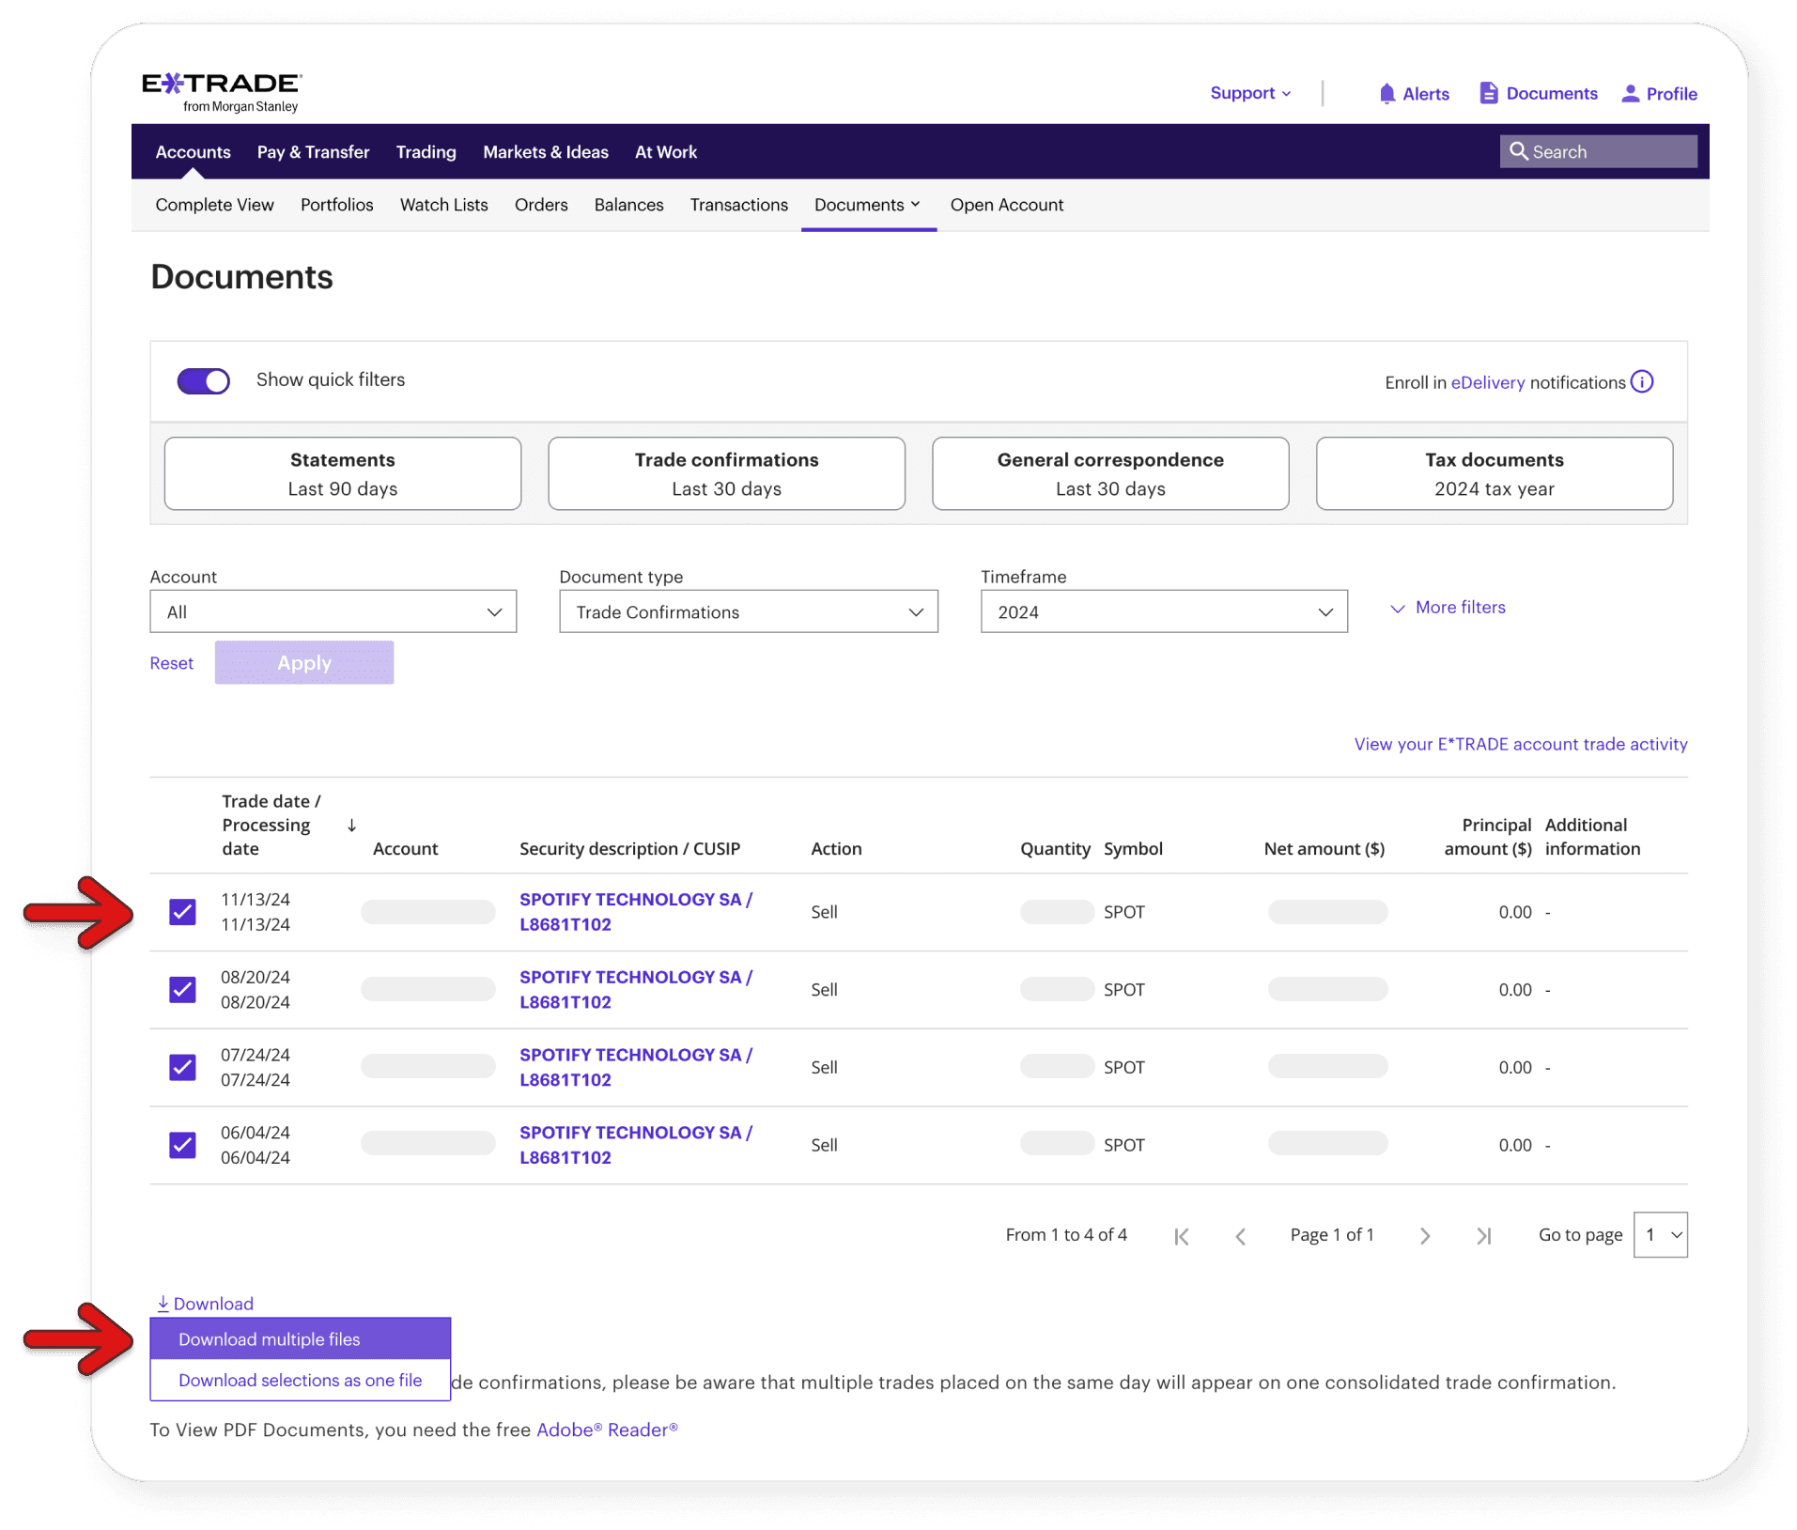
Task: Open the Alerts bell icon
Action: (x=1386, y=93)
